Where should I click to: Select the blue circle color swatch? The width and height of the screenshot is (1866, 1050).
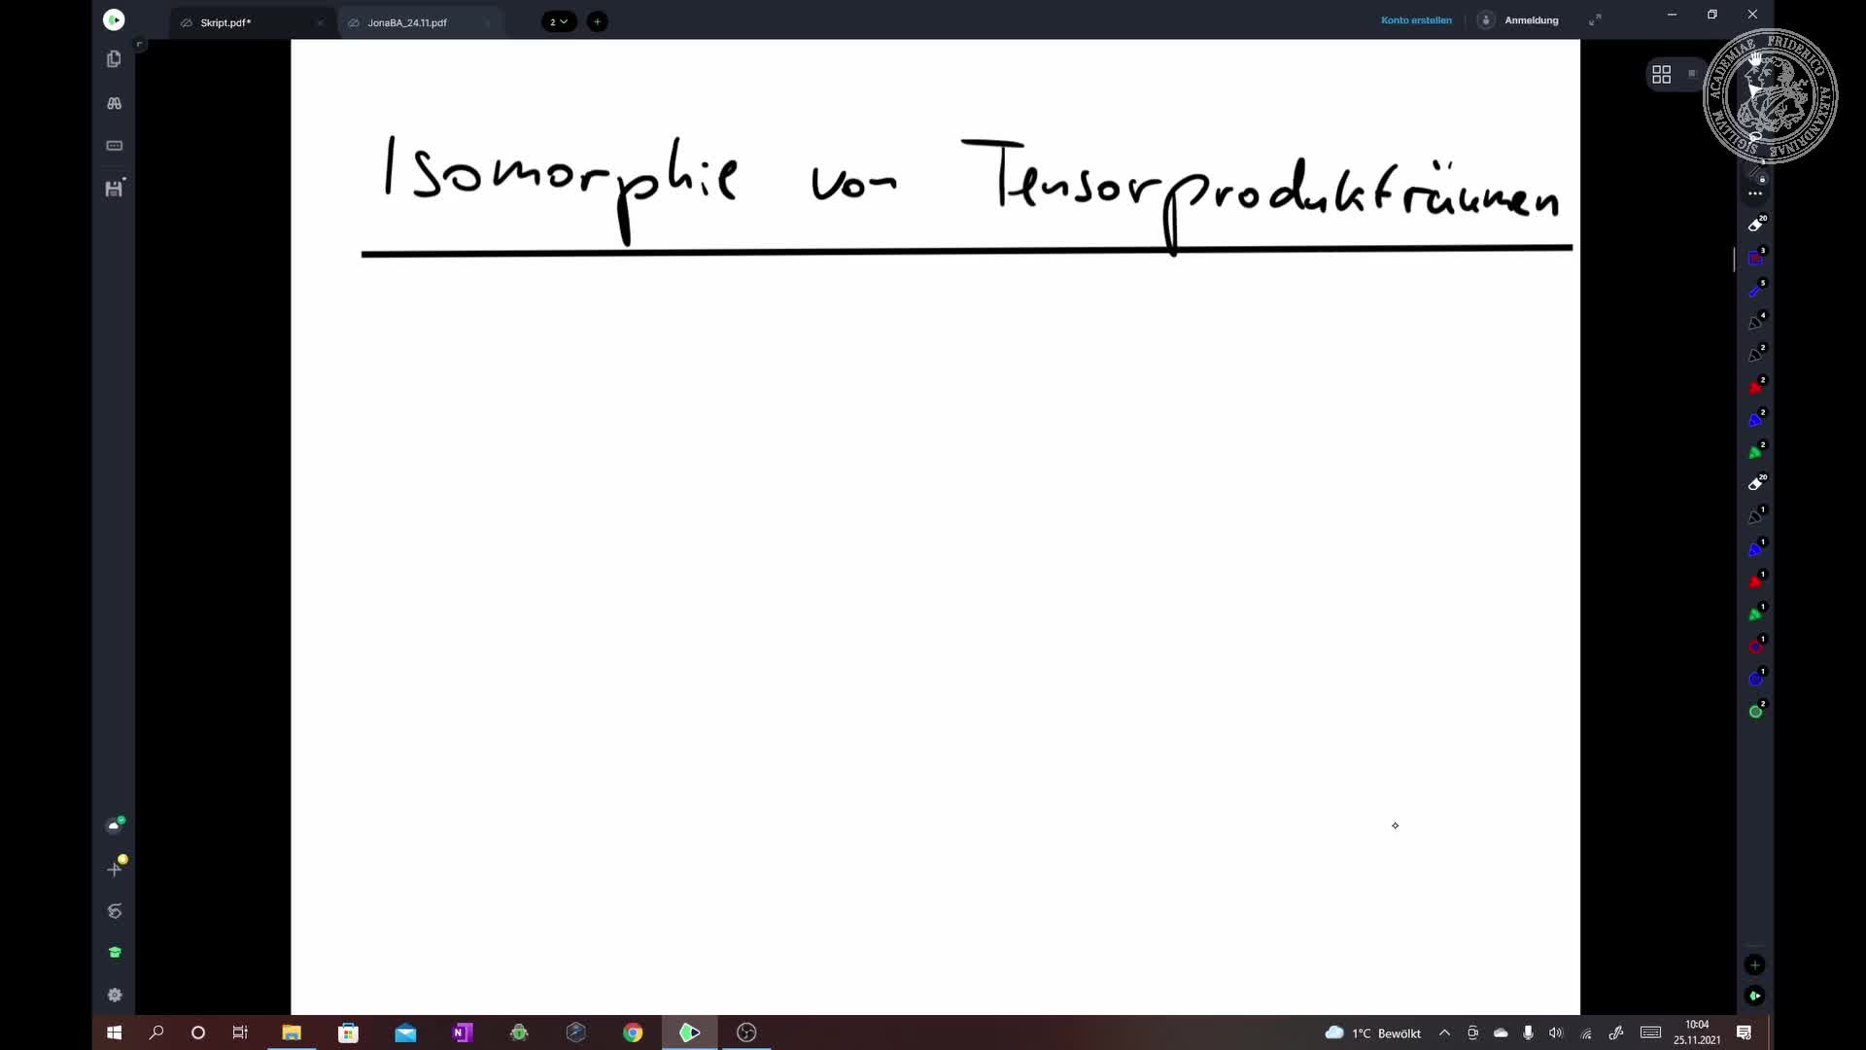click(x=1755, y=679)
